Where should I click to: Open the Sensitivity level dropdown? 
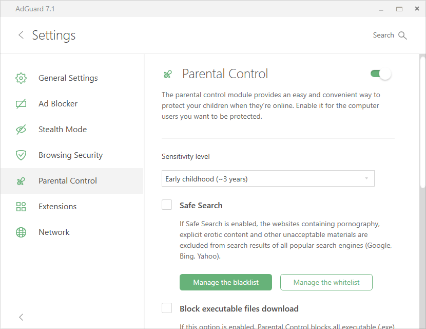[268, 178]
